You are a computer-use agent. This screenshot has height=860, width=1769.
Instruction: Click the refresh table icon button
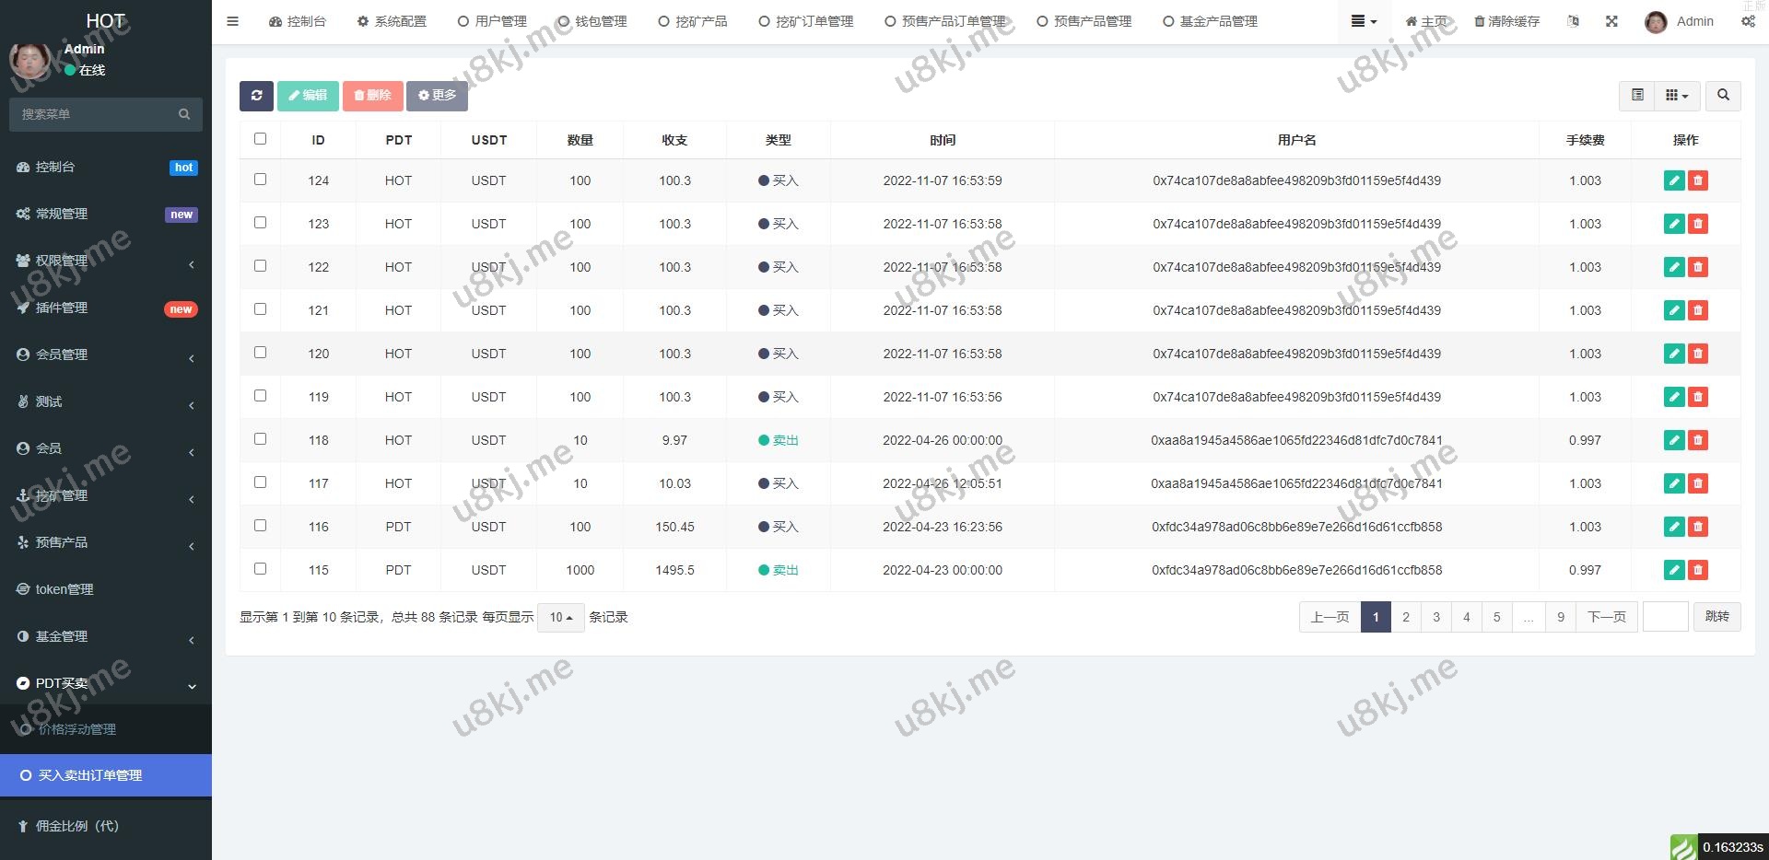tap(256, 96)
